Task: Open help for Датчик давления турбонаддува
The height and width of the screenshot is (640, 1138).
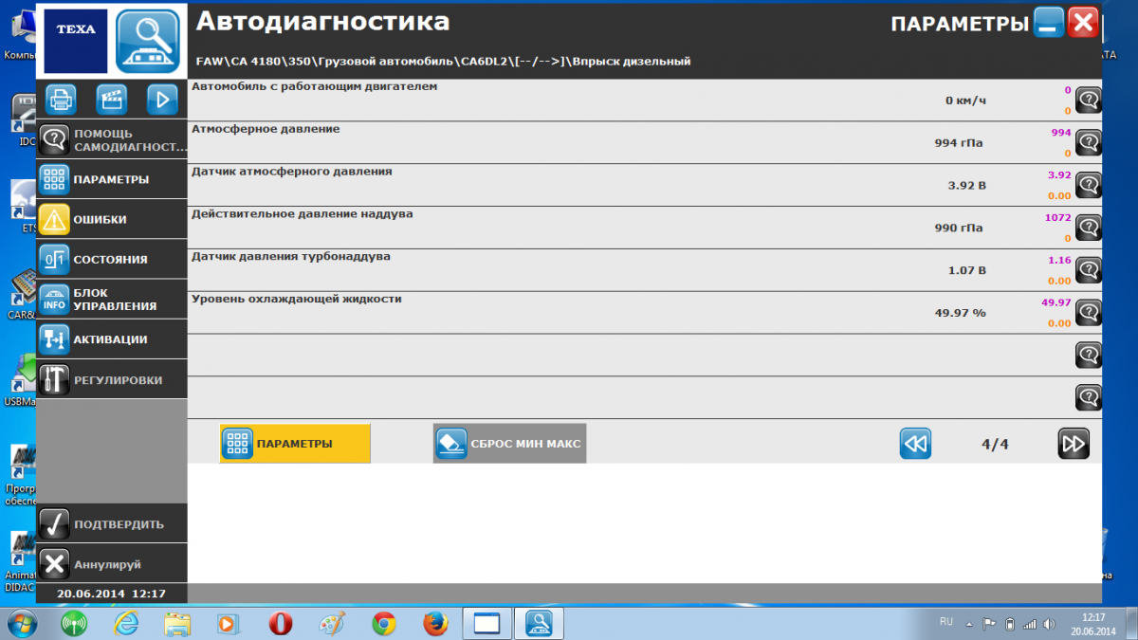Action: pyautogui.click(x=1089, y=270)
